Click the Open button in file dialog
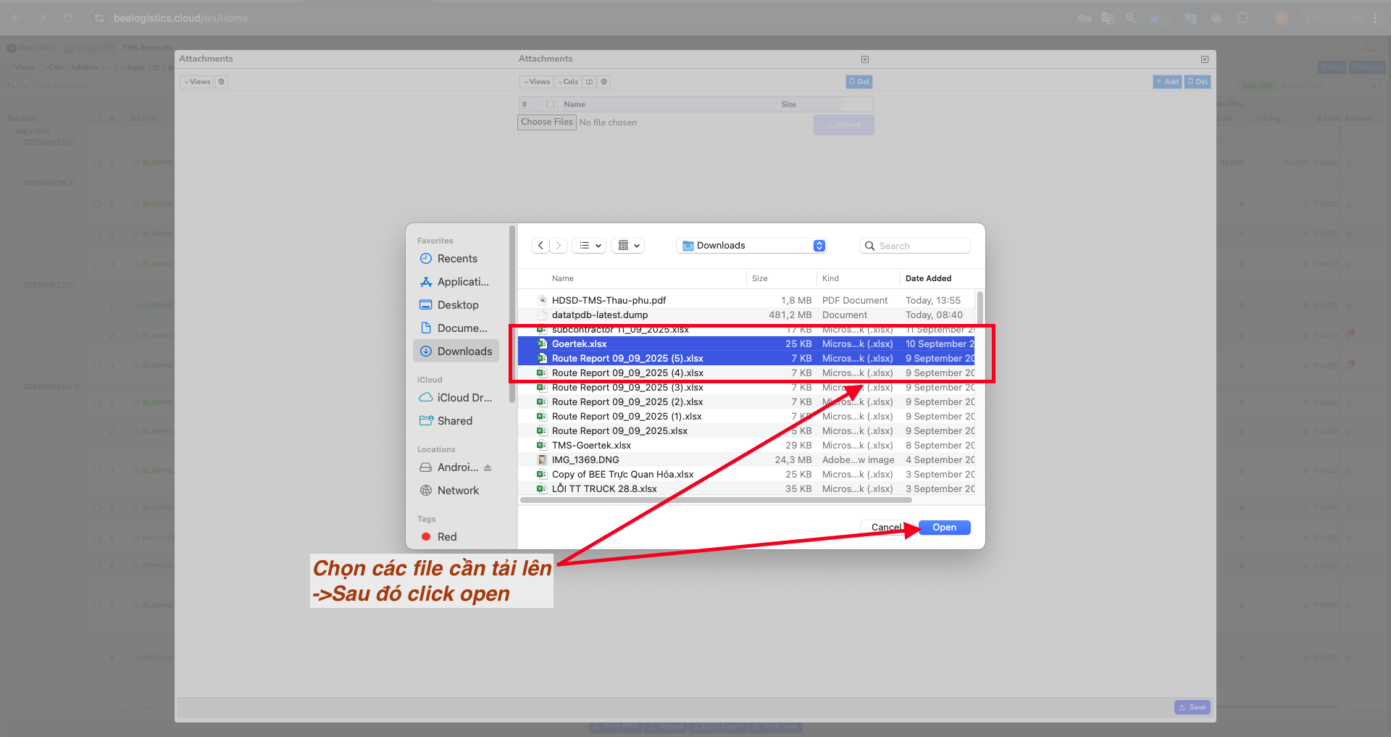Screen dimensions: 1391x737 (x=944, y=528)
